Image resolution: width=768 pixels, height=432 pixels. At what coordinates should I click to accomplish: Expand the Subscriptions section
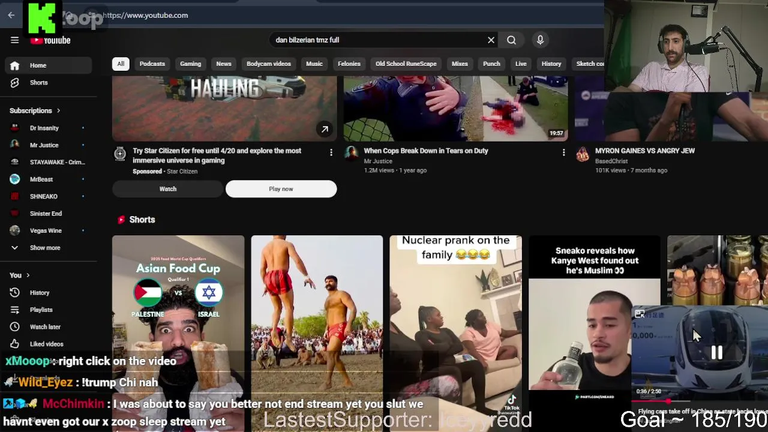(35, 110)
